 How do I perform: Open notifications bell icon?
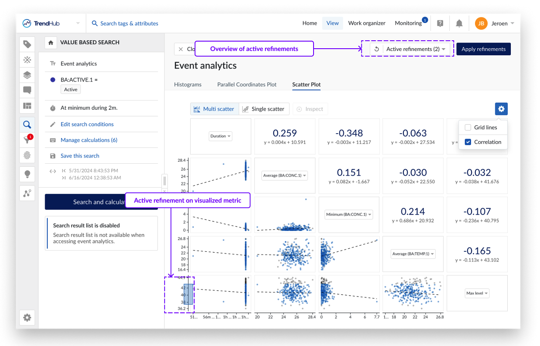tap(459, 23)
